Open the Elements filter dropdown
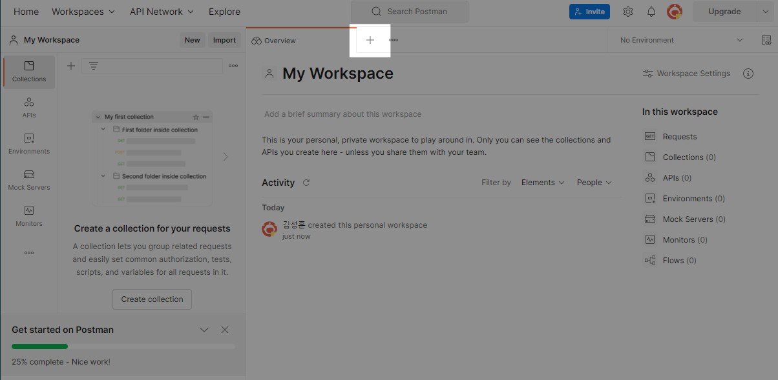Image resolution: width=778 pixels, height=380 pixels. [543, 183]
